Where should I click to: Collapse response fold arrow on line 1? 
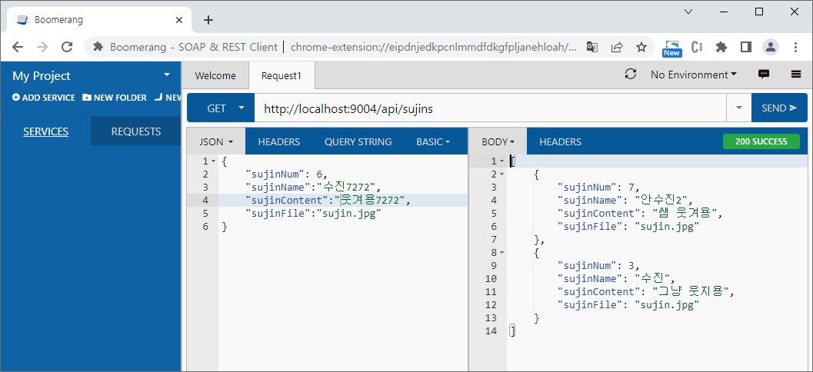(x=501, y=161)
